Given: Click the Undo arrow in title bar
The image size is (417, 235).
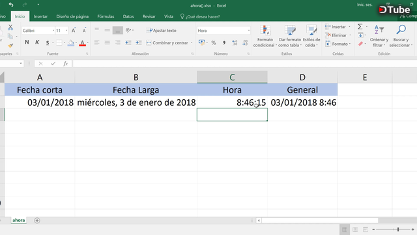Looking at the screenshot, I should coord(11,5).
